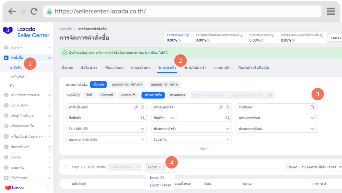Click the browser reload icon
This screenshot has height=193, width=342.
[x=34, y=11]
